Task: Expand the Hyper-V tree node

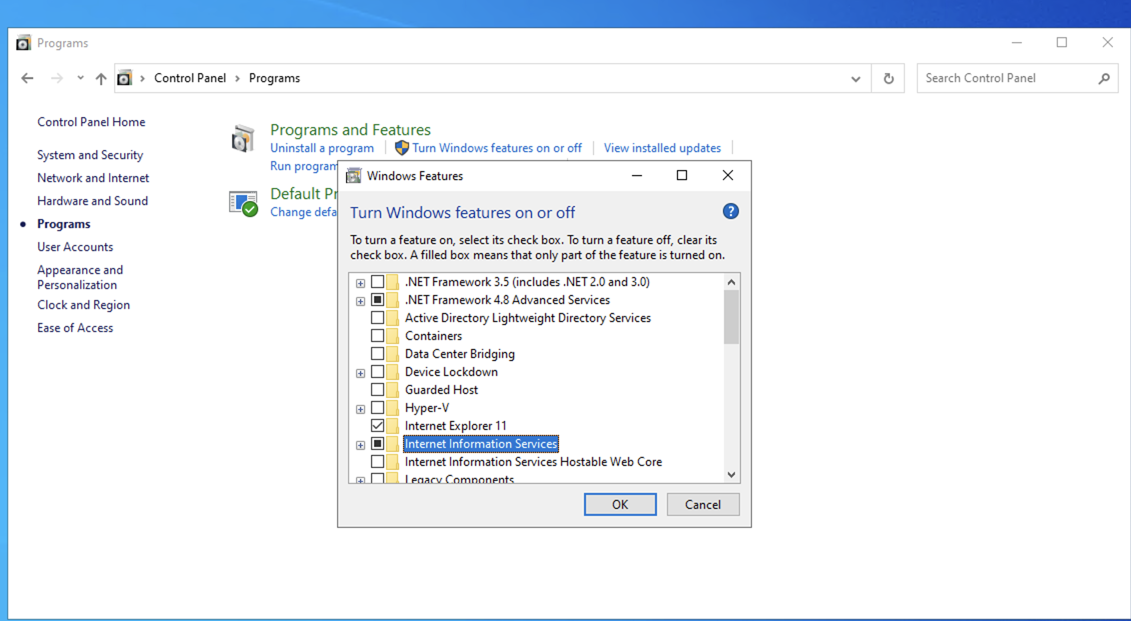Action: (x=360, y=409)
